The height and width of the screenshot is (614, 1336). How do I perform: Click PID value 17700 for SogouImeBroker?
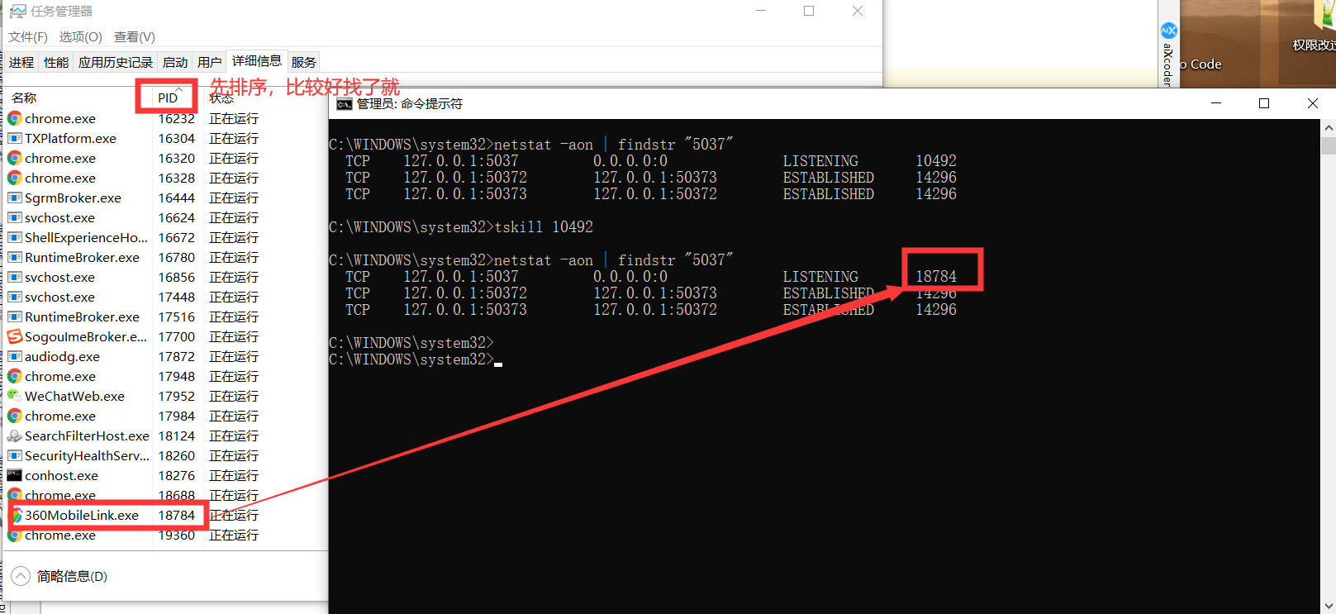(177, 336)
